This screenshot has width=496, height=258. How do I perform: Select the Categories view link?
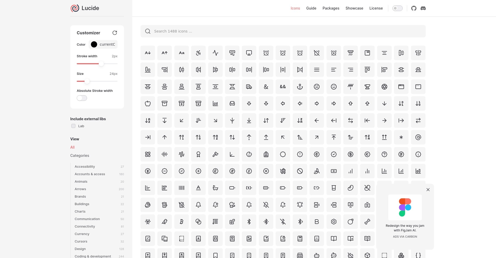(80, 156)
